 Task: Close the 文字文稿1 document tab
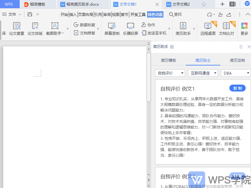(x=157, y=4)
